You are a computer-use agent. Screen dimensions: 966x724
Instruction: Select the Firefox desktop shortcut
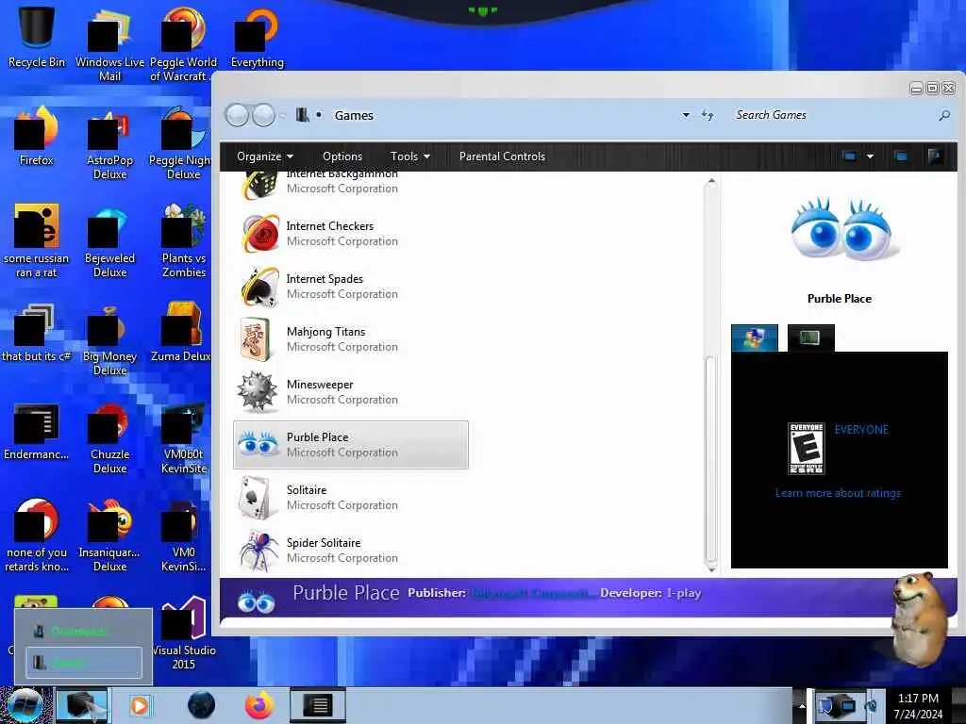[37, 137]
